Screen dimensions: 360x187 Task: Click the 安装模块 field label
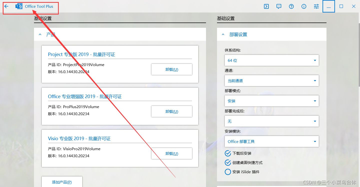click(x=232, y=131)
